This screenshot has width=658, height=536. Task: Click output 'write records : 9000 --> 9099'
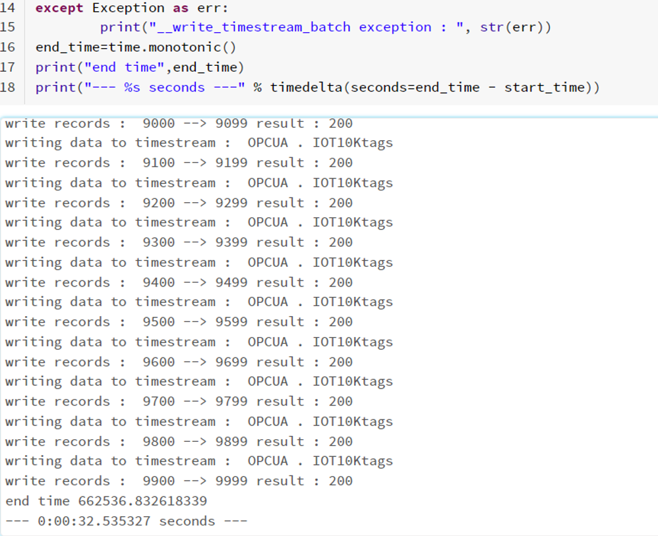179,124
